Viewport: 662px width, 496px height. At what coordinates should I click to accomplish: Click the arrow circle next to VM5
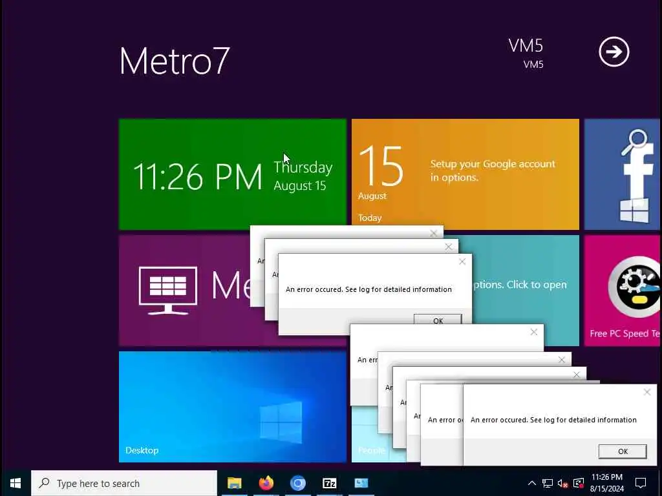pyautogui.click(x=614, y=52)
